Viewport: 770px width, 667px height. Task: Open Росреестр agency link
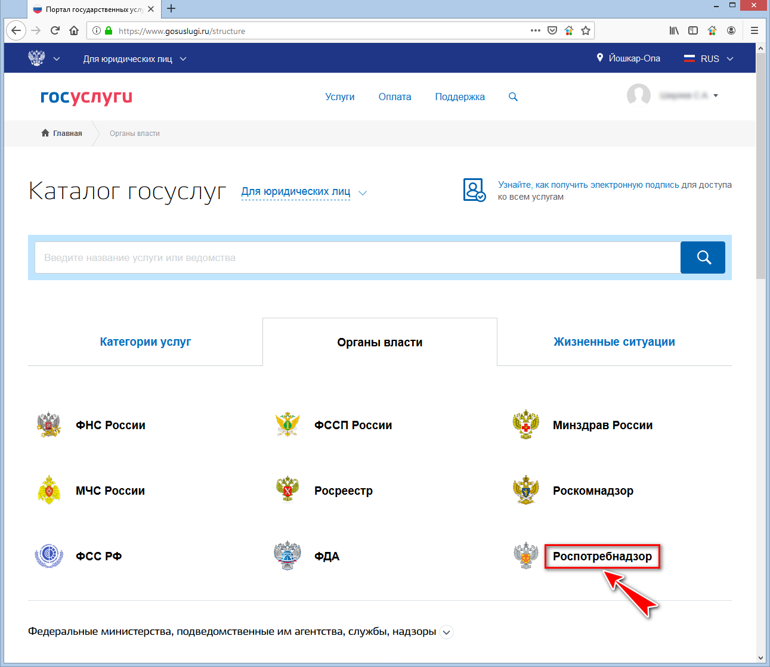344,491
